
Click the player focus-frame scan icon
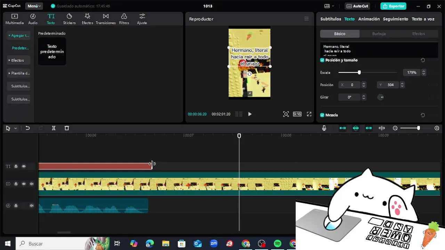[x=286, y=114]
